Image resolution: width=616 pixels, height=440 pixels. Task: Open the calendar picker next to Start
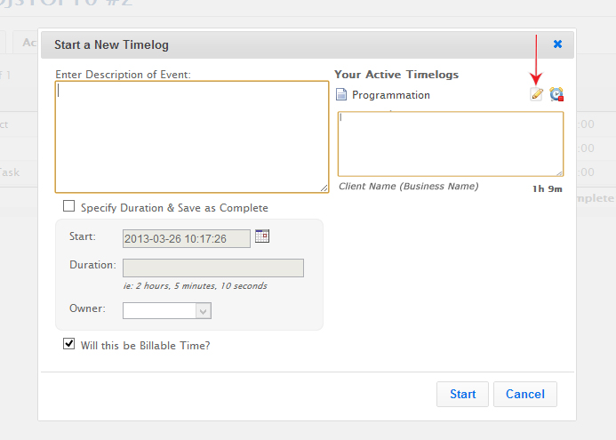[x=261, y=236]
